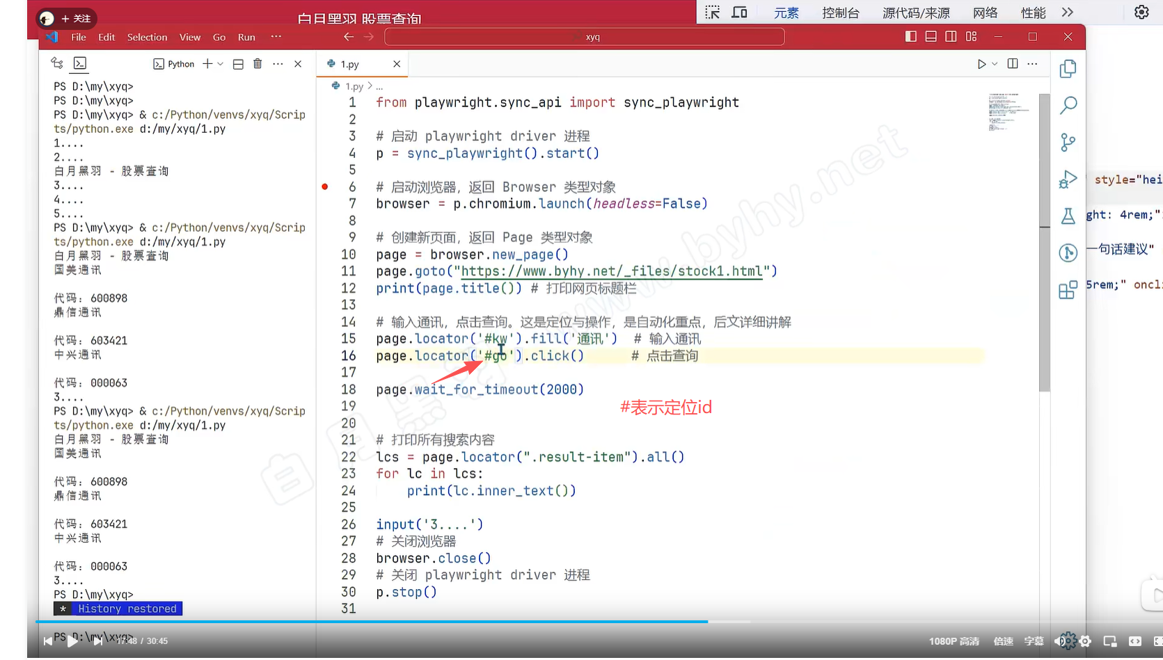Image resolution: width=1163 pixels, height=660 pixels.
Task: Show more DevTools tabs with the chevron
Action: click(x=1068, y=13)
